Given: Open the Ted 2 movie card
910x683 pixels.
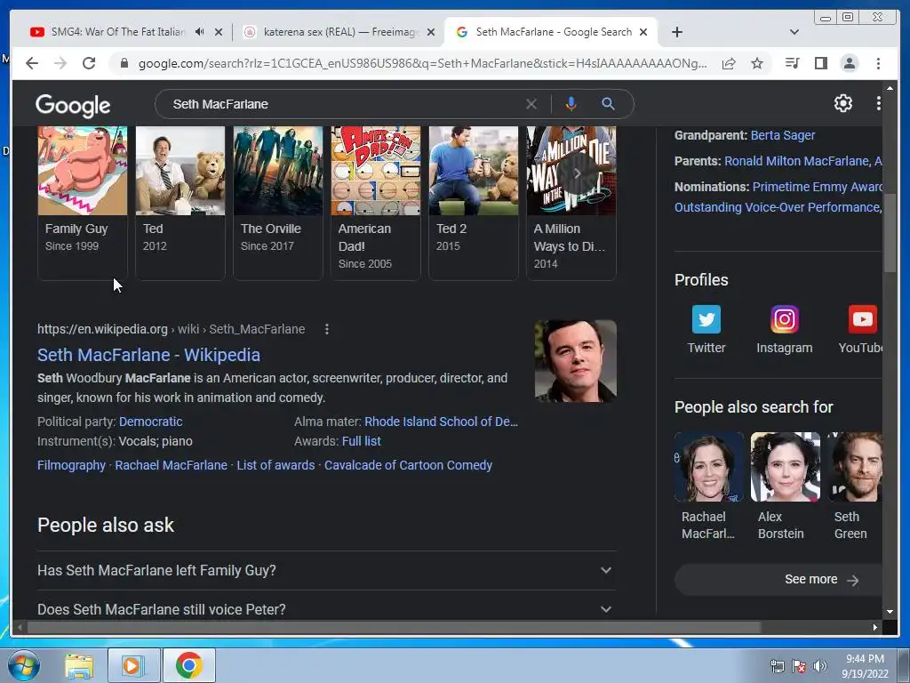Looking at the screenshot, I should [473, 204].
